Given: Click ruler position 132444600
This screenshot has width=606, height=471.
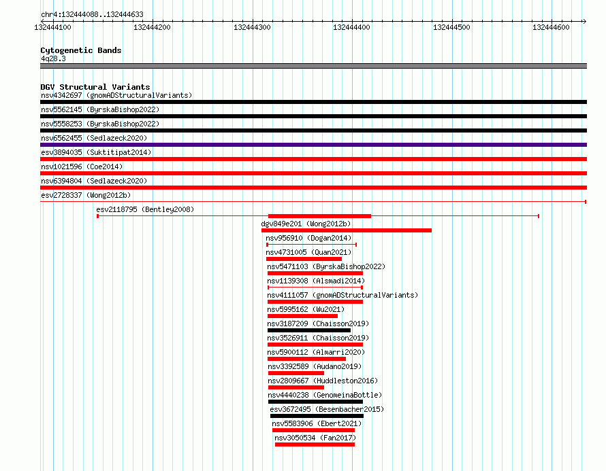Looking at the screenshot, I should click(x=551, y=27).
